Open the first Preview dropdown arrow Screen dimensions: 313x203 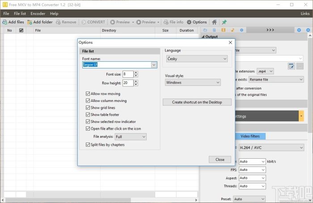(133, 22)
